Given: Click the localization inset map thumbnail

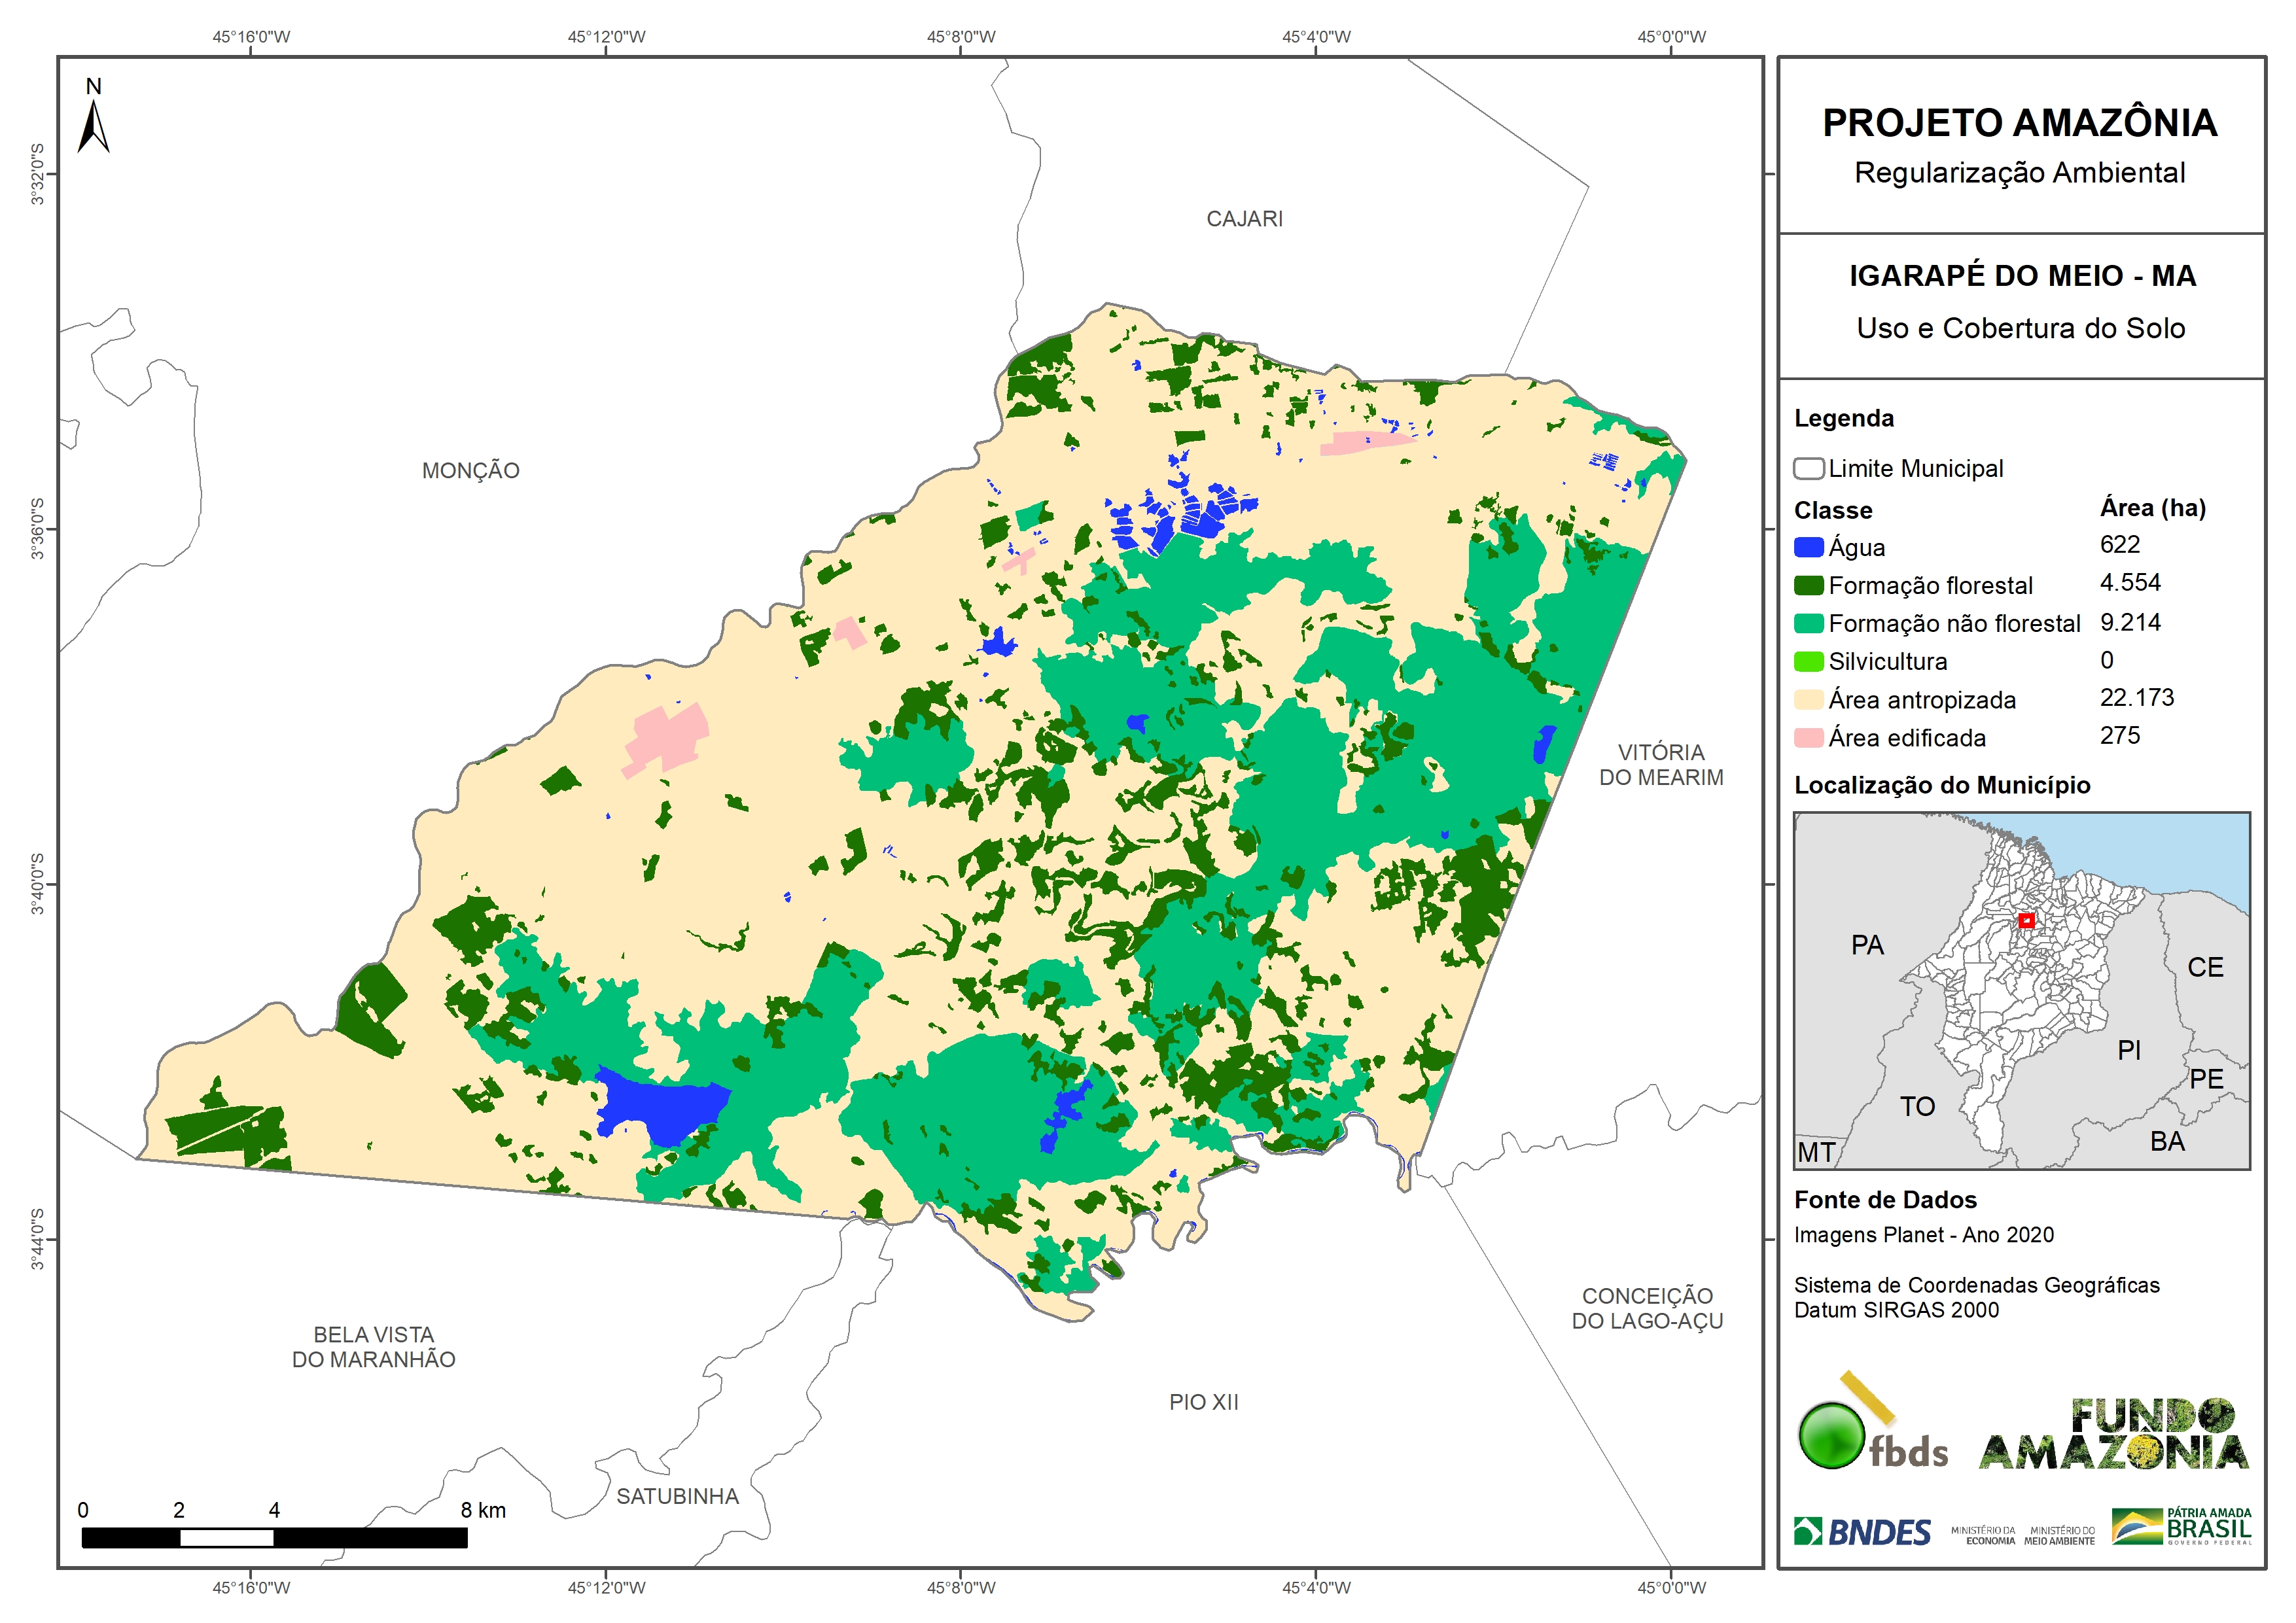Looking at the screenshot, I should 2021,990.
